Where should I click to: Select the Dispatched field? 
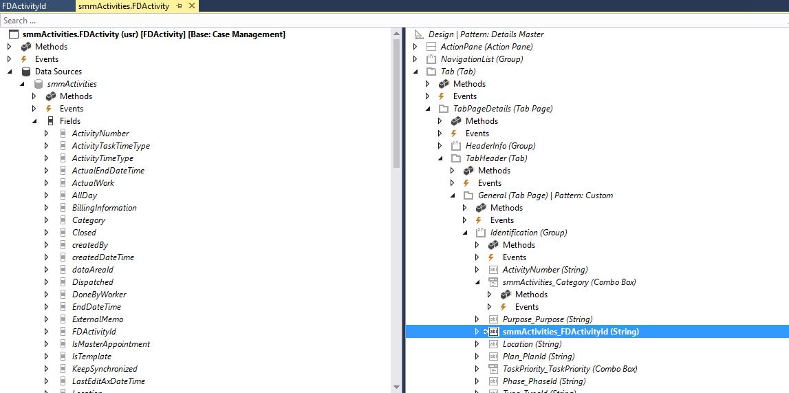(93, 282)
